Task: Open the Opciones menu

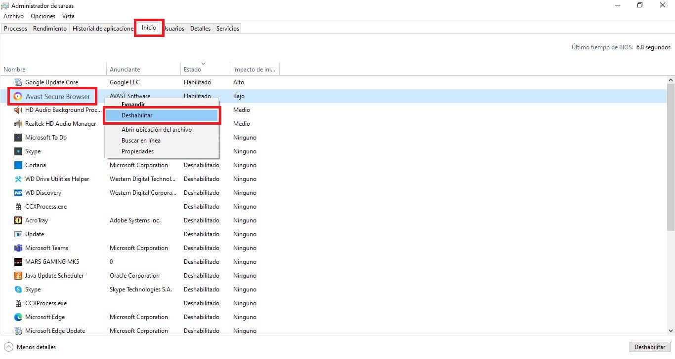Action: pos(43,16)
